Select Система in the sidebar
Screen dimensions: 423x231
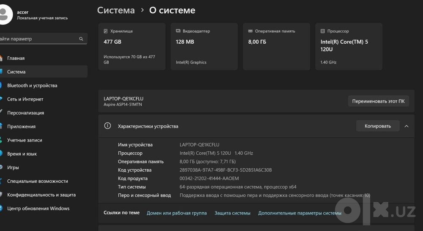44,72
